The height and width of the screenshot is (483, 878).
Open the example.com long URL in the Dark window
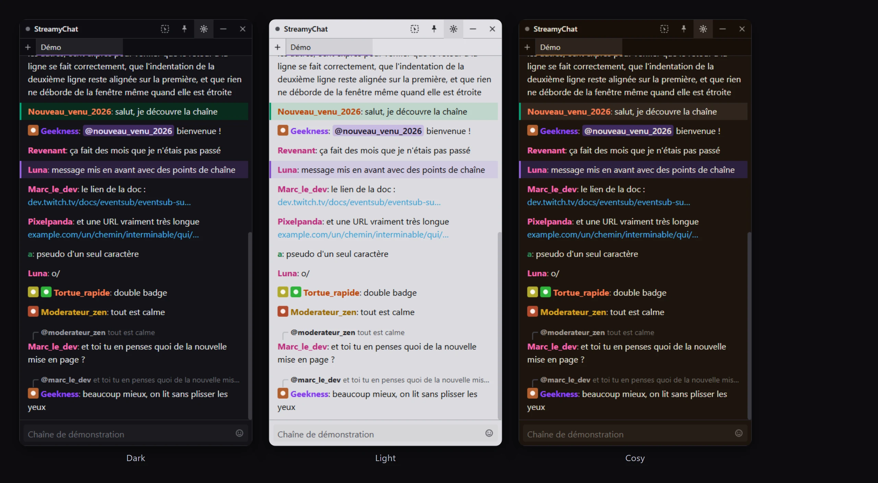click(x=113, y=235)
